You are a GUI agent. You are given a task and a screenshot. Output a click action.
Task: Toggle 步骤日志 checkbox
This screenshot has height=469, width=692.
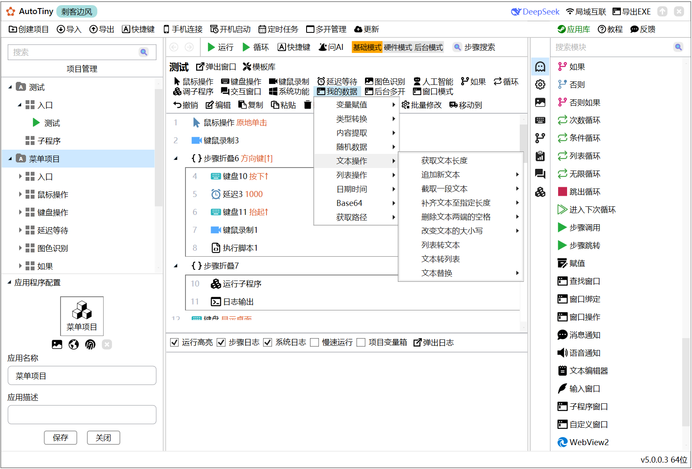221,342
